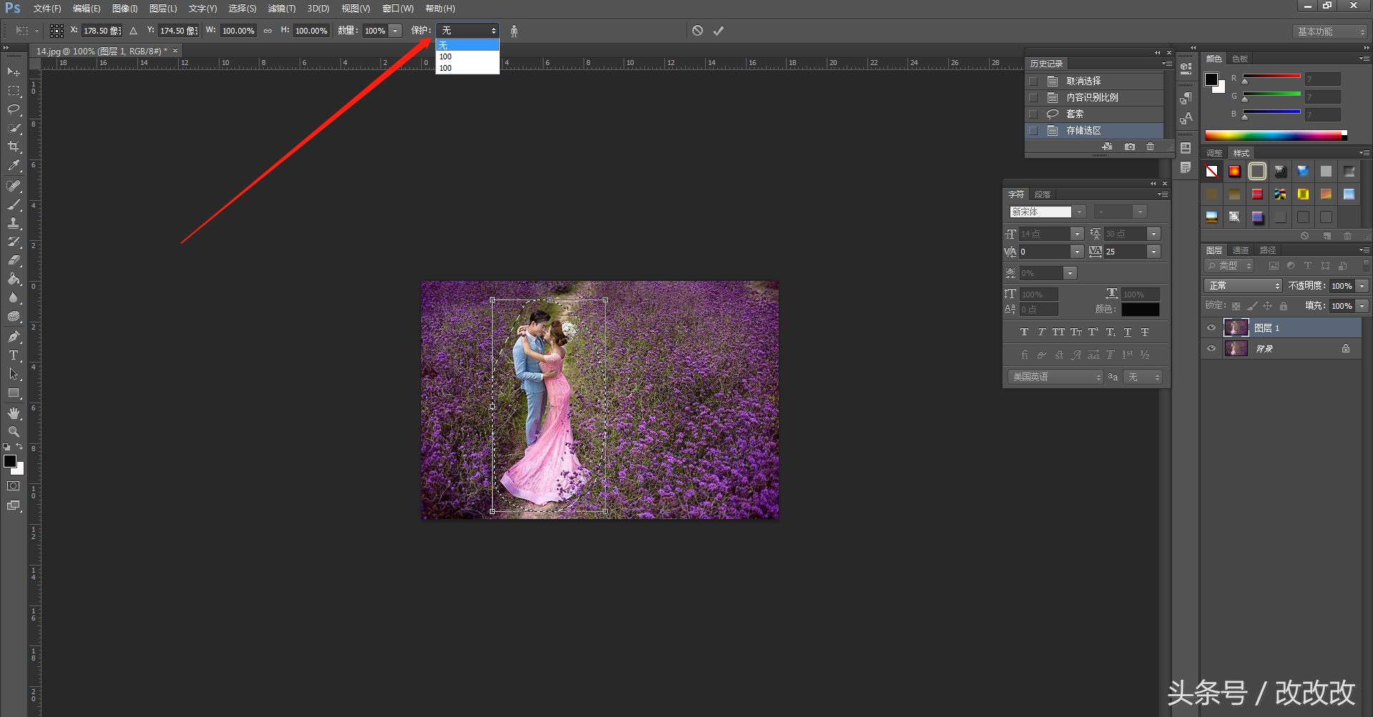Set history brush source for 取消选择
The image size is (1373, 717).
click(x=1033, y=81)
